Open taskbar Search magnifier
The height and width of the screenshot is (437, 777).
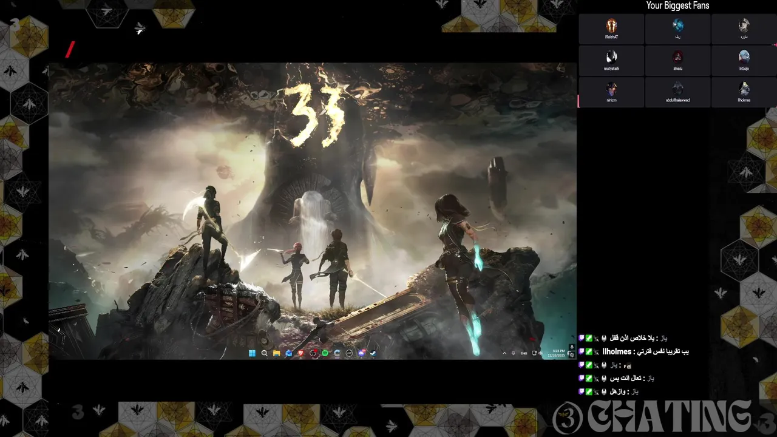tap(264, 353)
